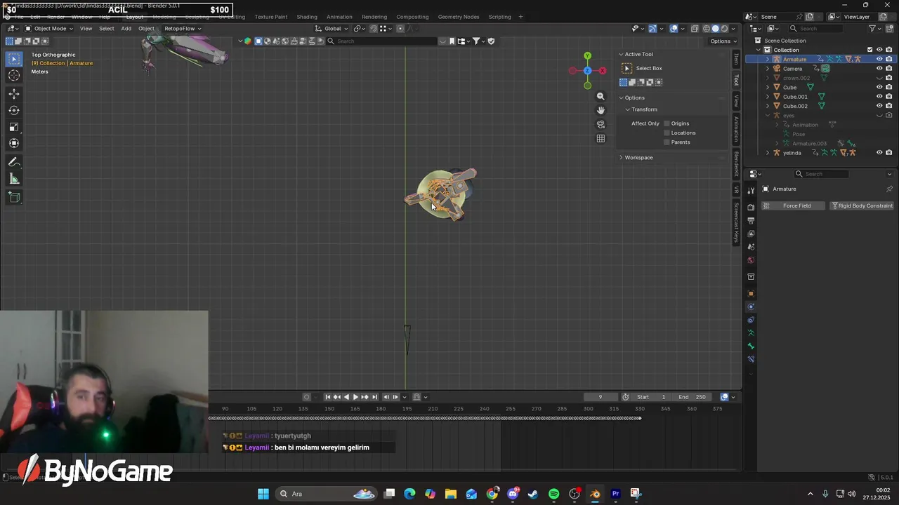
Task: Expand the Armature tree item
Action: (x=767, y=60)
